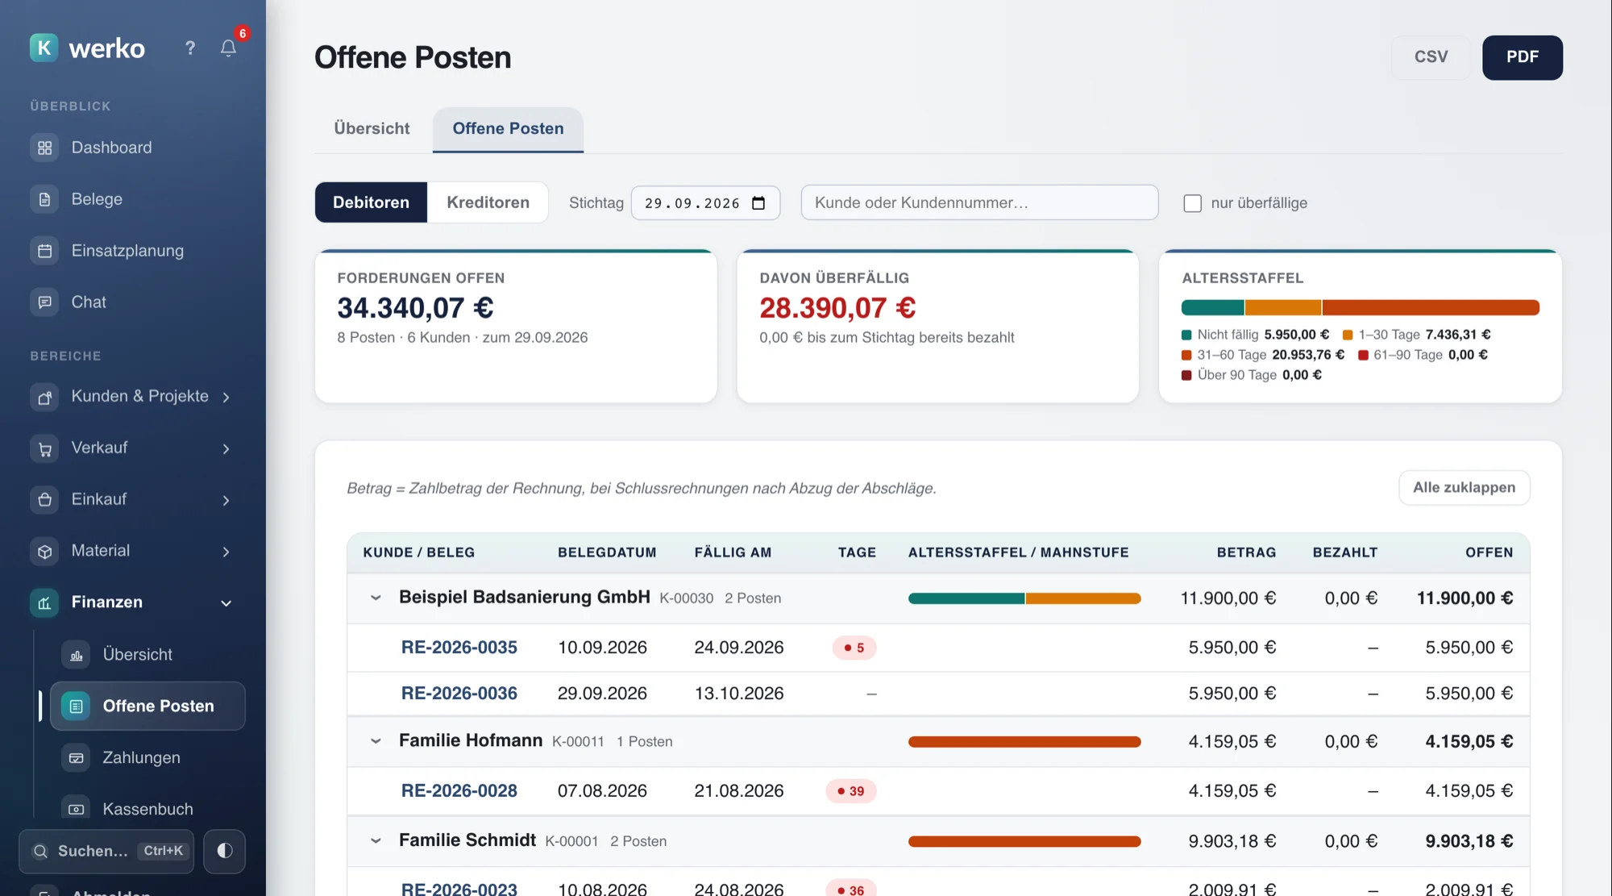The width and height of the screenshot is (1612, 896).
Task: Click the Finanzen chart icon
Action: (44, 602)
